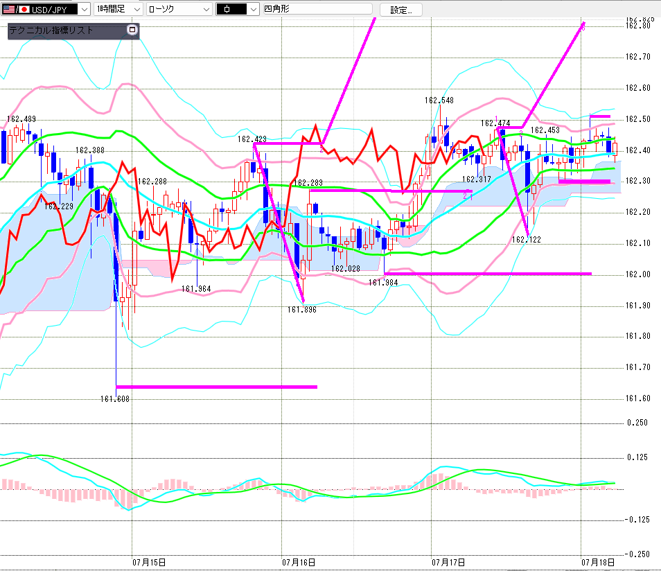Click the Japan flag icon beside USD/JPY

pyautogui.click(x=24, y=9)
